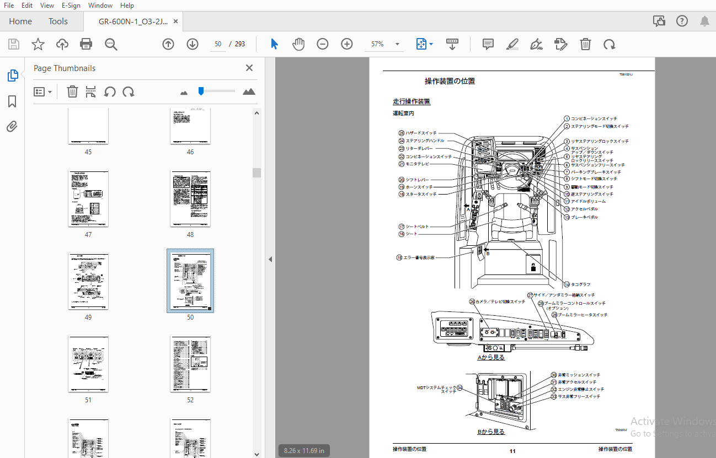
Task: Open Page Thumbnails sidebar icon
Action: point(12,76)
